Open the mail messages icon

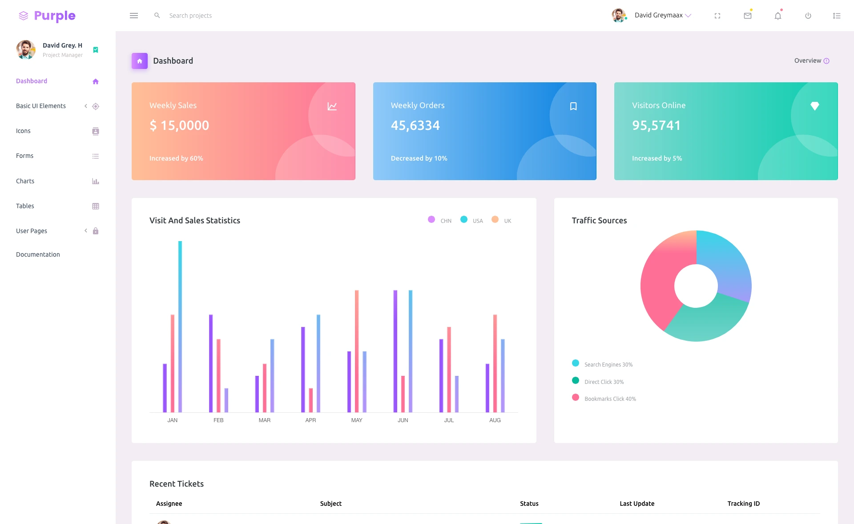[x=748, y=16]
